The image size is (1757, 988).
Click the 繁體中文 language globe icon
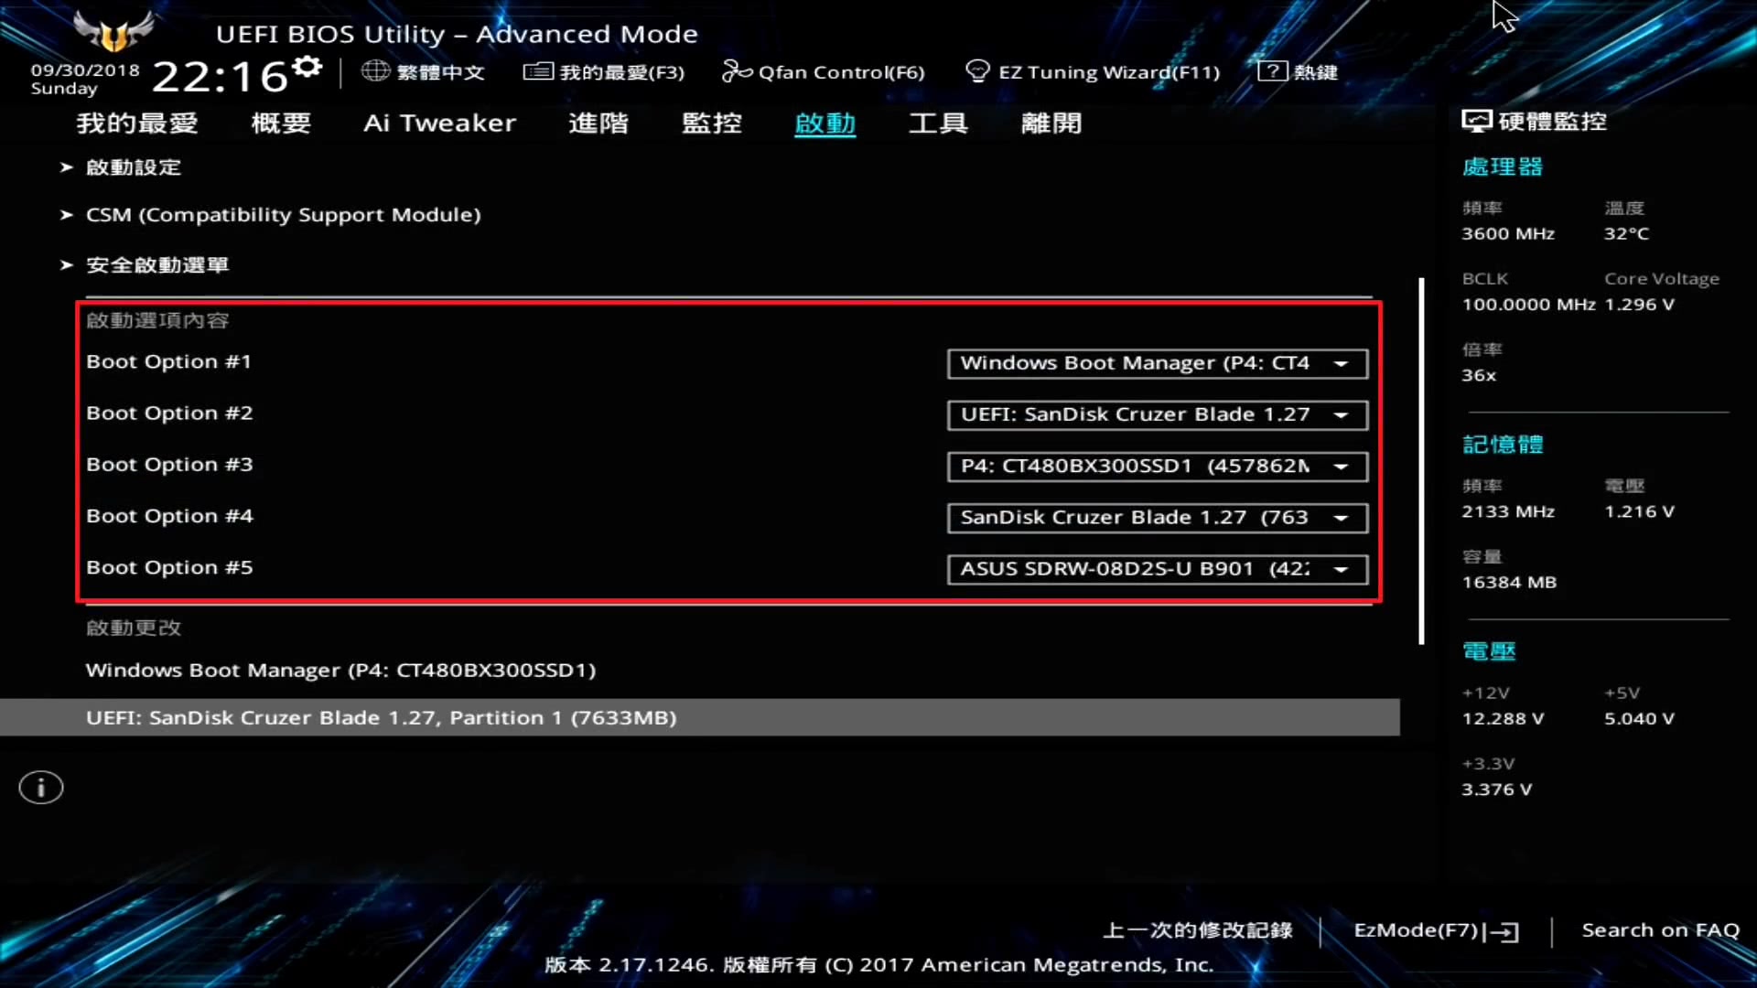coord(375,71)
